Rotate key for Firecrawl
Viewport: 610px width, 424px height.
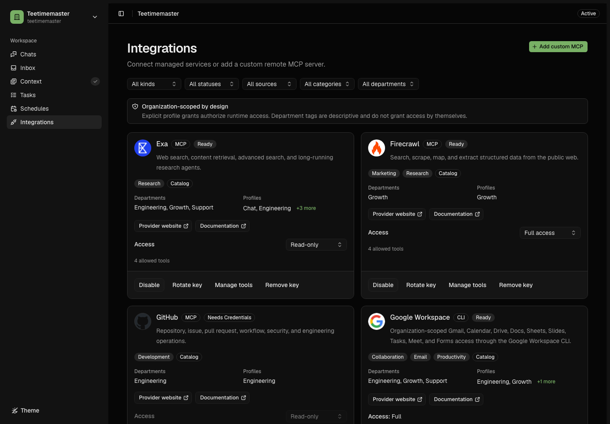[x=421, y=285]
